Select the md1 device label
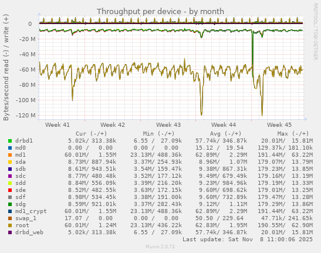The width and height of the screenshot is (321, 253). tap(21, 155)
